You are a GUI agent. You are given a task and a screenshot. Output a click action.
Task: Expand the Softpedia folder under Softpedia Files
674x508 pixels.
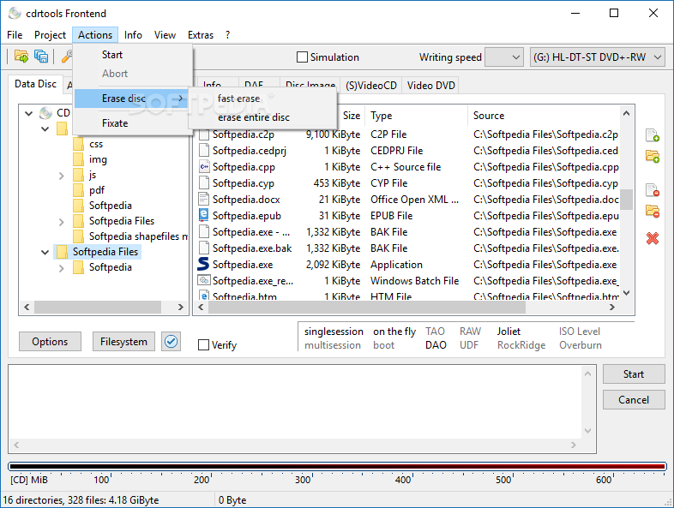62,268
